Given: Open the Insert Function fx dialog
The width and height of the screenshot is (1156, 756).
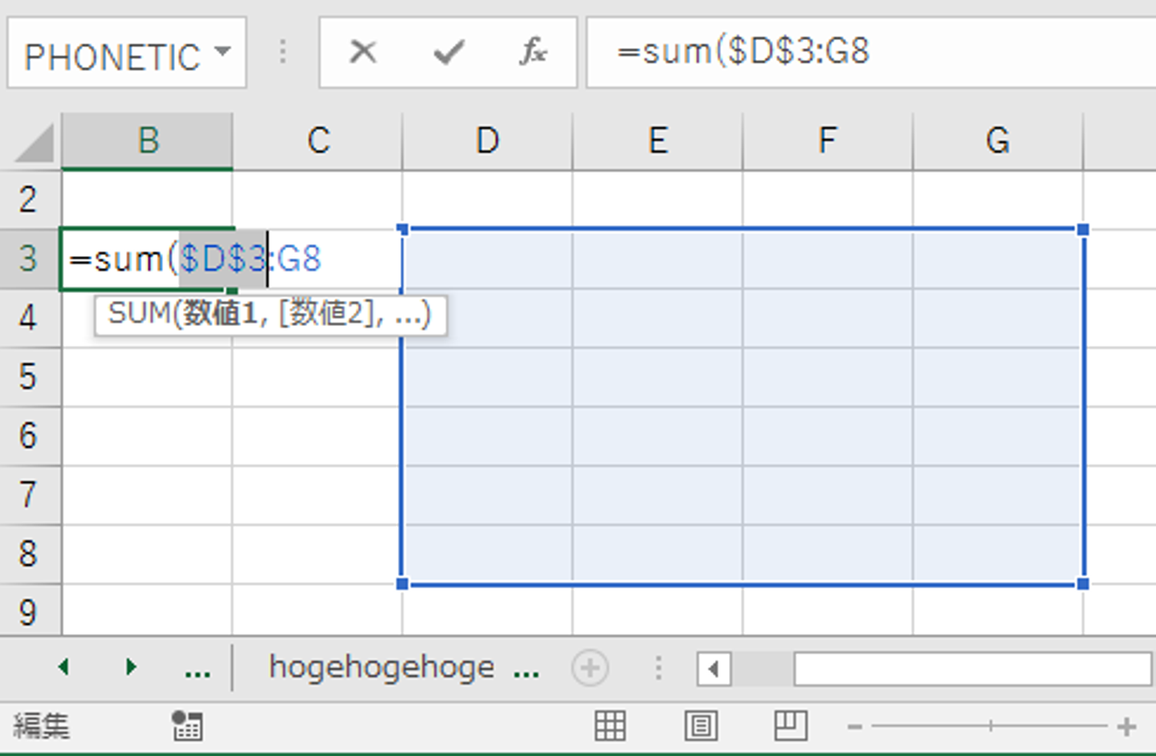Looking at the screenshot, I should 533,52.
